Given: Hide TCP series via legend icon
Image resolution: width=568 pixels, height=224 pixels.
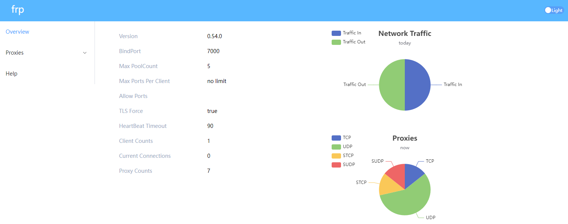Looking at the screenshot, I should pyautogui.click(x=336, y=138).
